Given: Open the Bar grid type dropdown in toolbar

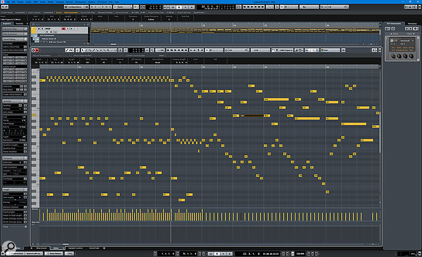Looking at the screenshot, I should [x=309, y=7].
